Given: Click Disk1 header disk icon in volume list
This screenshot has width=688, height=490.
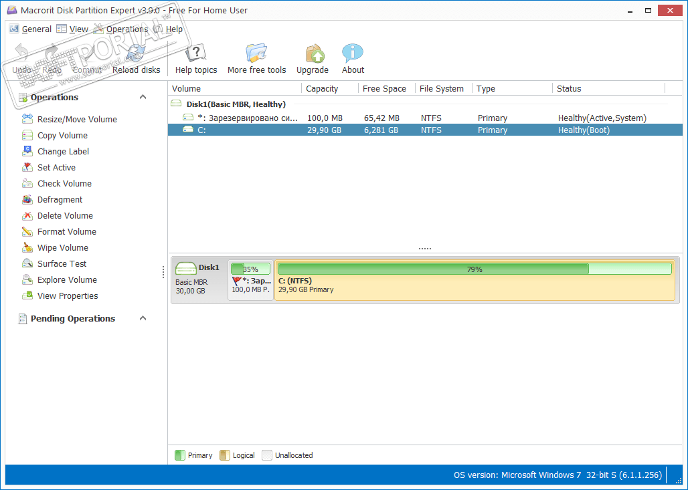Looking at the screenshot, I should (x=176, y=104).
